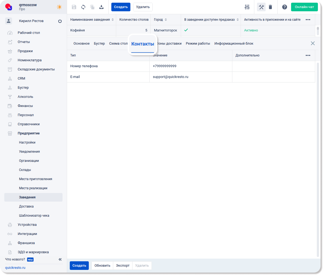The image size is (323, 275).
Task: Close the establishment details panel
Action: pyautogui.click(x=313, y=43)
